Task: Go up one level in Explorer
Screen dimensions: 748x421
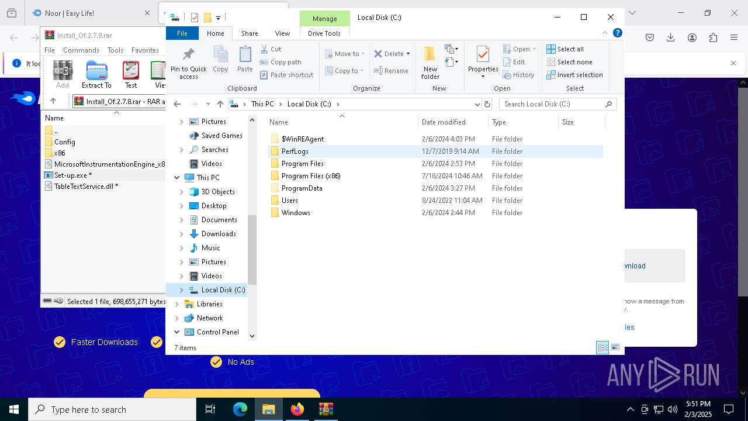Action: (x=220, y=104)
